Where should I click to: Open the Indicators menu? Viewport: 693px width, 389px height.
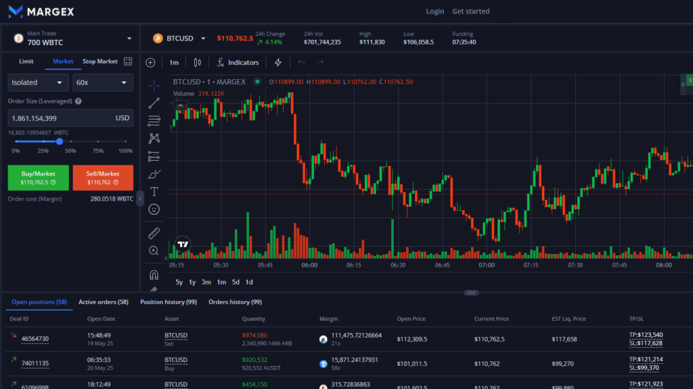tap(238, 63)
